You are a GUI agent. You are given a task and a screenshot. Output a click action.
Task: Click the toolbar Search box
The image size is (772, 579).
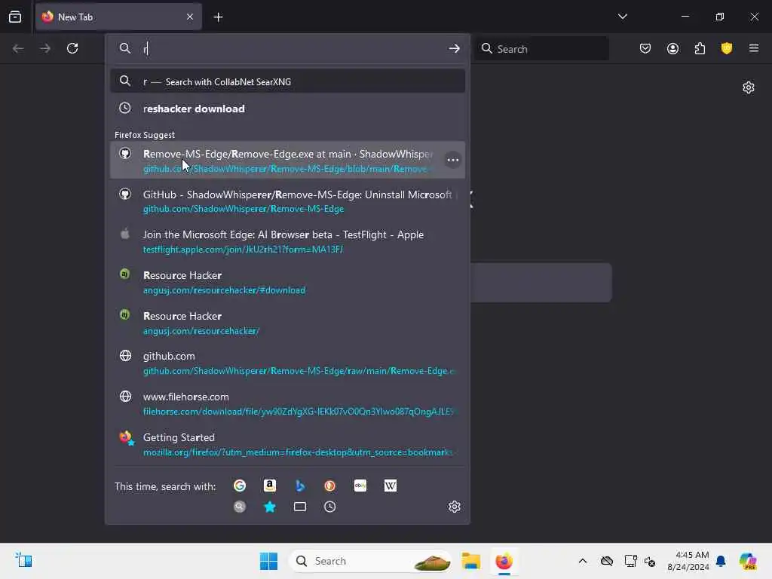click(x=541, y=49)
